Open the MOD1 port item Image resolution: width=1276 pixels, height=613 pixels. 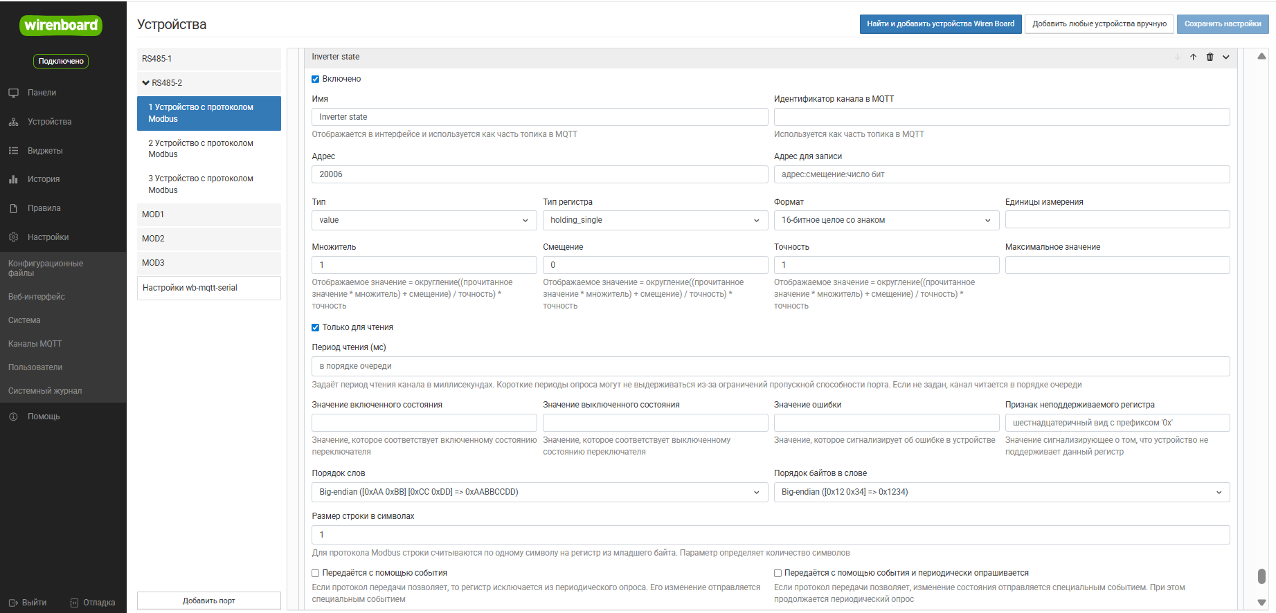point(208,214)
